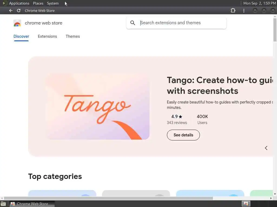Reload the Chrome Web Store page
Screen dimensions: 277x207
tap(19, 11)
